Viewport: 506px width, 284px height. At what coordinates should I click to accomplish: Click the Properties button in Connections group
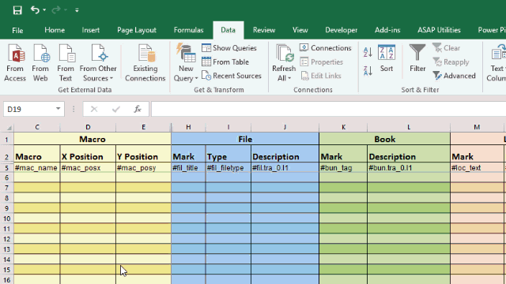click(x=322, y=62)
